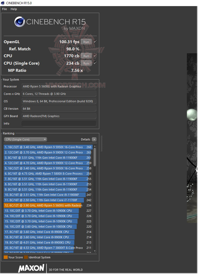198x274 pixels.
Task: Click the Cores x GHz field
Action: pyautogui.click(x=59, y=94)
